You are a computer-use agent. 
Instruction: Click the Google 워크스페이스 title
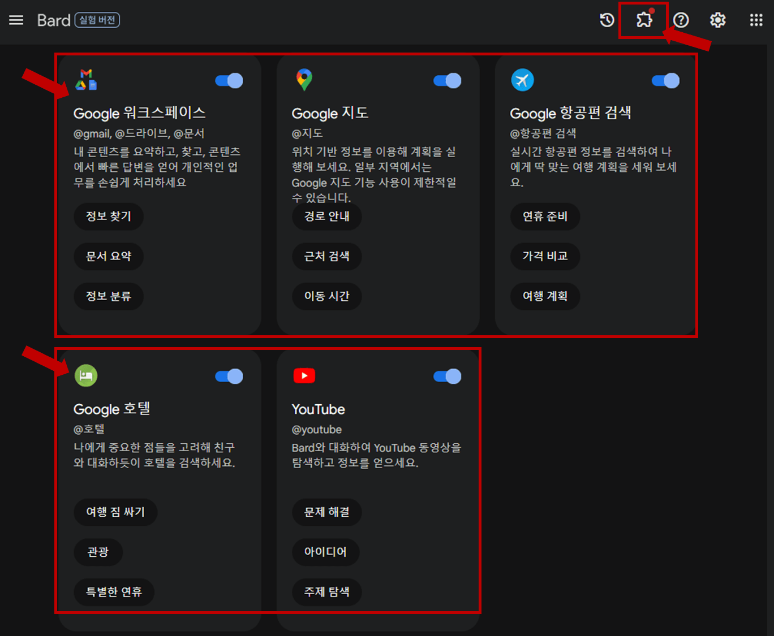[x=139, y=113]
